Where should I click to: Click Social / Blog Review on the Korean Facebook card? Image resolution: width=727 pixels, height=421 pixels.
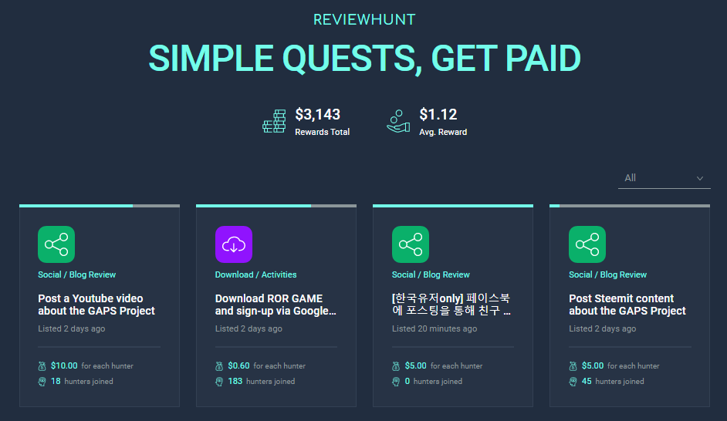[x=431, y=274]
